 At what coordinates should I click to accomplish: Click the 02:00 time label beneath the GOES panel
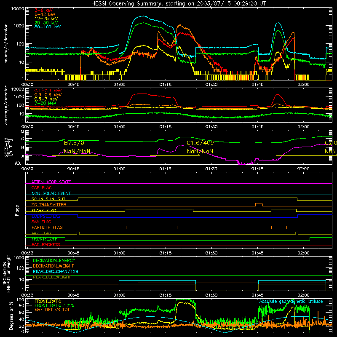[x=303, y=169]
